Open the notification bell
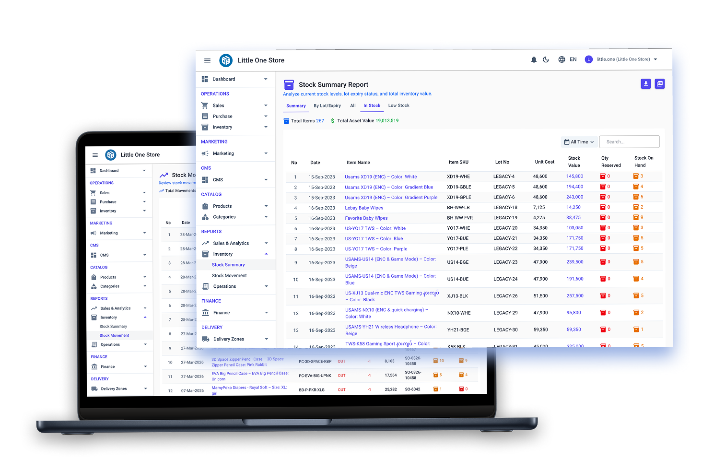The image size is (725, 471). 534,59
